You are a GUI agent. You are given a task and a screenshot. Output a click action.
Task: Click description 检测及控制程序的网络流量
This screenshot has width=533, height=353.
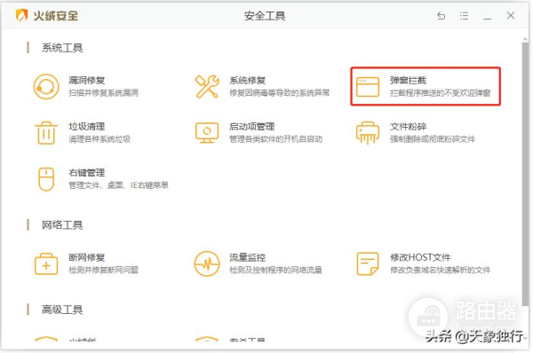275,270
